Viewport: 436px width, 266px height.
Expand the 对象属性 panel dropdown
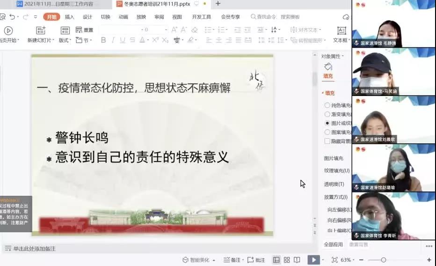point(343,57)
